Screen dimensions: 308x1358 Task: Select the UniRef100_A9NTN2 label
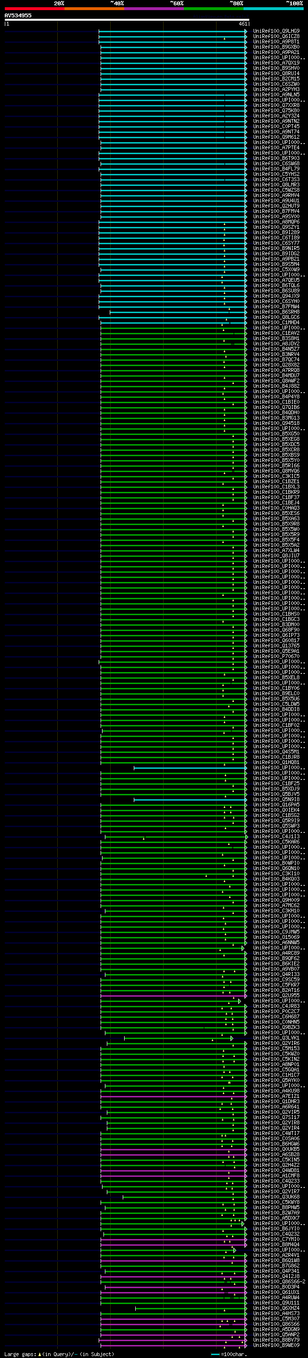pyautogui.click(x=276, y=121)
